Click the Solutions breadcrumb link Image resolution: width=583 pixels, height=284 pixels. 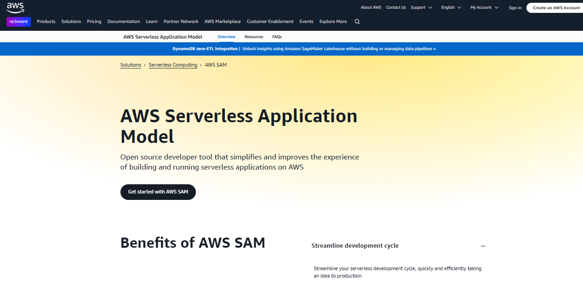[131, 65]
